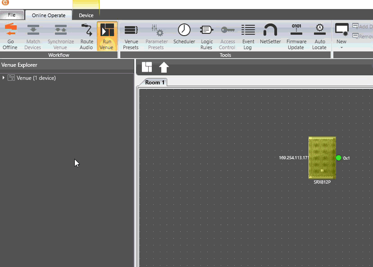Select the Room 1 tab
This screenshot has height=267, width=373.
point(155,83)
